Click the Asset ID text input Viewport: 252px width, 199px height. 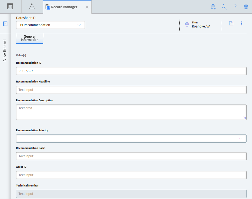(131, 175)
